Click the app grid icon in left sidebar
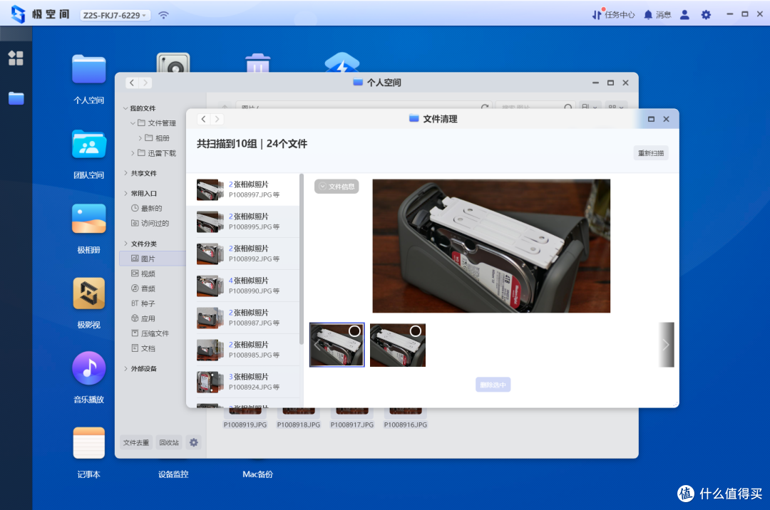 [16, 58]
